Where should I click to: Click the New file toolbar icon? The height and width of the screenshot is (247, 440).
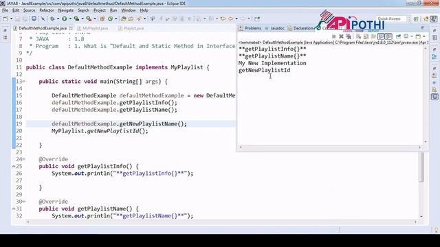5,19
